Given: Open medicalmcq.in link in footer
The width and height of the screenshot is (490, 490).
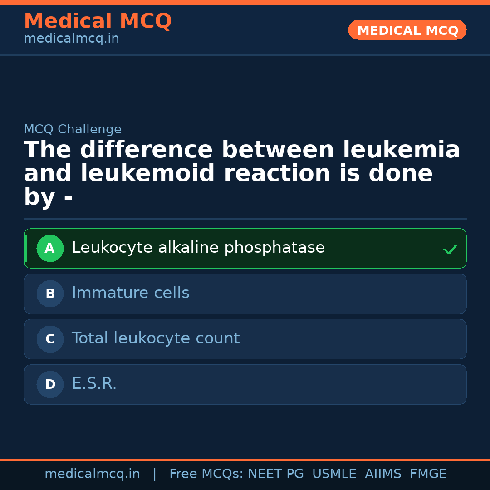Looking at the screenshot, I should tap(92, 474).
